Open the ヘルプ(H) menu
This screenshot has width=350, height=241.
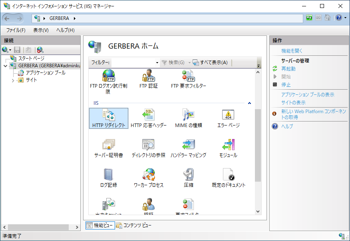(66, 30)
